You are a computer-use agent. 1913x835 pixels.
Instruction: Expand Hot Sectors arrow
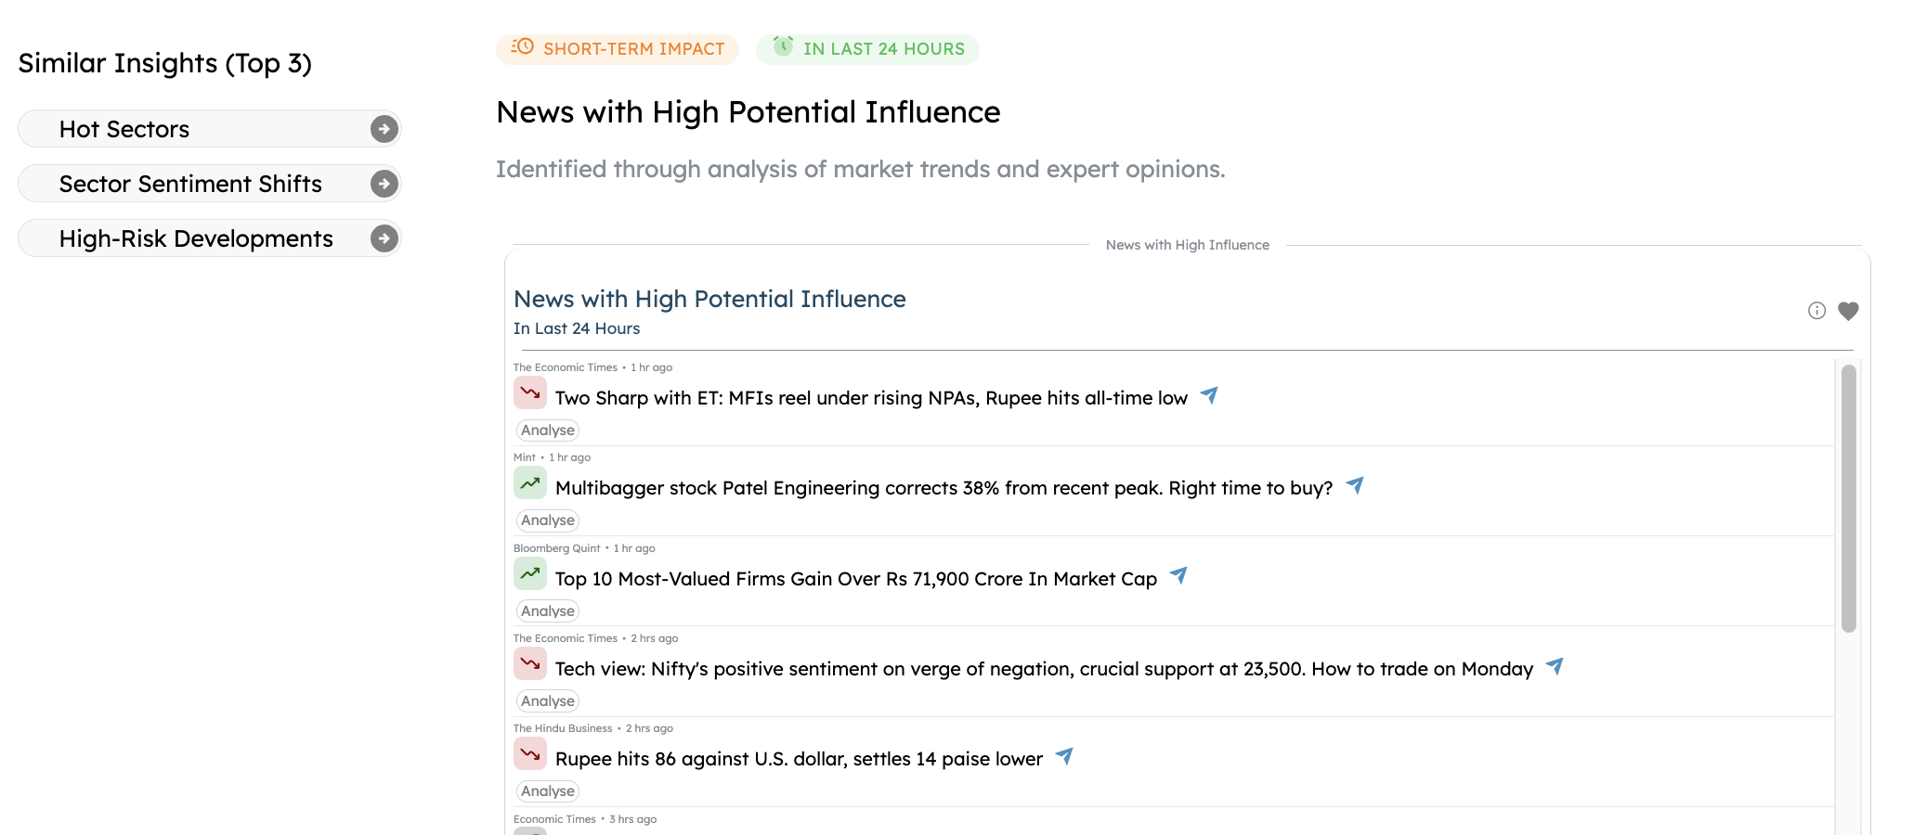click(x=384, y=129)
